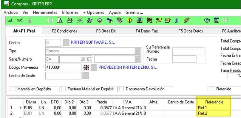Image resolution: width=241 pixels, height=118 pixels.
Task: Click the yellow panel 12 icon
Action: click(139, 20)
